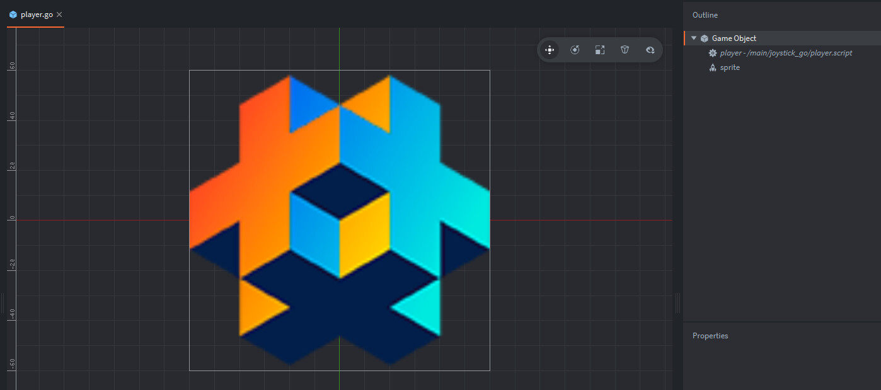881x390 pixels.
Task: Click the cube icon on player.go tab
Action: (13, 14)
